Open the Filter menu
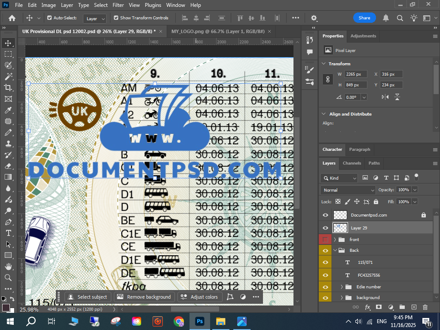Screen dimensions: 440x330 (118, 5)
